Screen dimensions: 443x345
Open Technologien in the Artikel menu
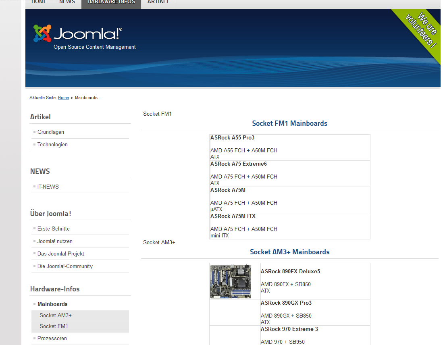[x=52, y=144]
